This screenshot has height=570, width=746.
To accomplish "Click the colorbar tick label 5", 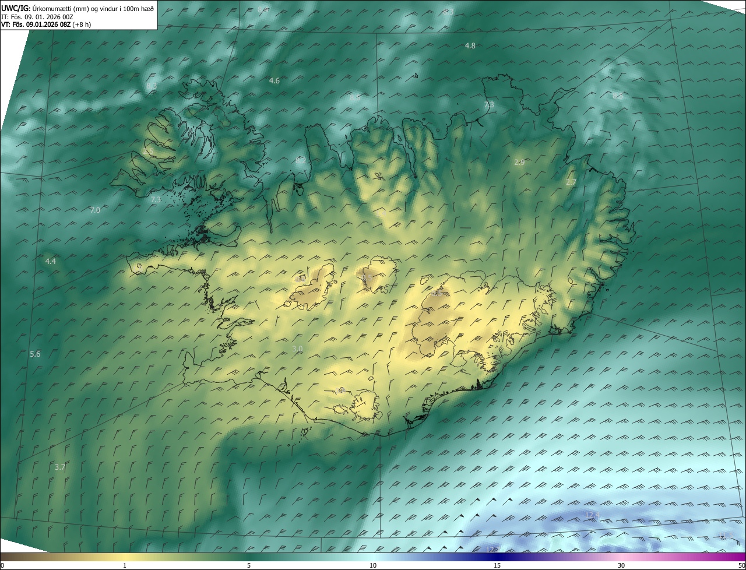I will [249, 565].
